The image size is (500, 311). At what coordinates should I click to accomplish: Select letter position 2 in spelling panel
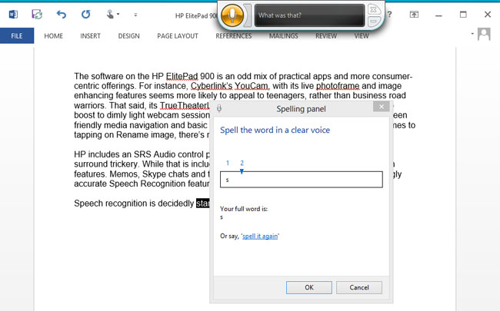click(242, 163)
